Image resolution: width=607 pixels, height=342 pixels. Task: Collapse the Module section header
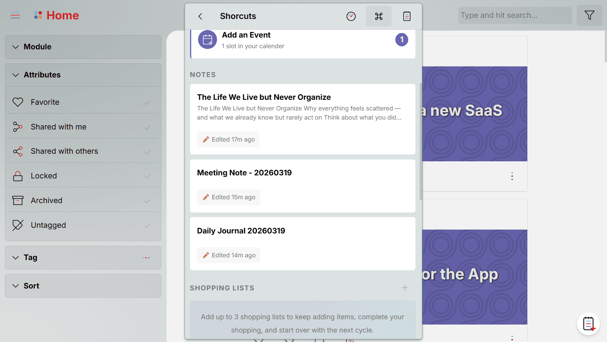(x=15, y=47)
